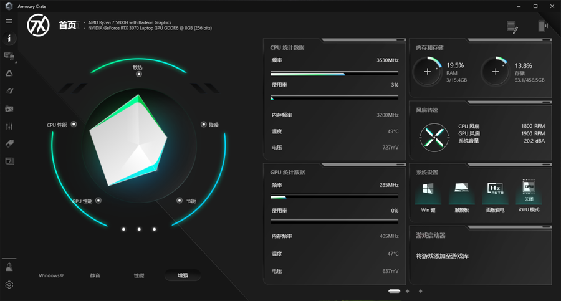Select the first dashboard page indicator
561x301 pixels.
pos(395,291)
